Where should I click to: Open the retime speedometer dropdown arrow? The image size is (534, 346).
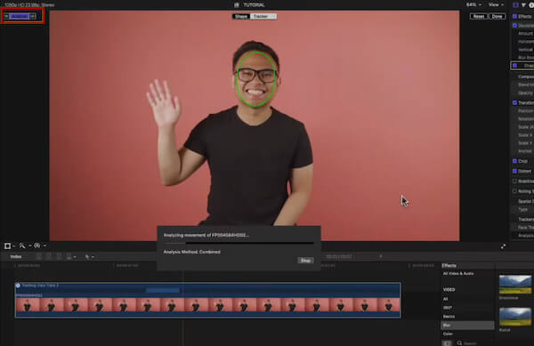coord(44,245)
